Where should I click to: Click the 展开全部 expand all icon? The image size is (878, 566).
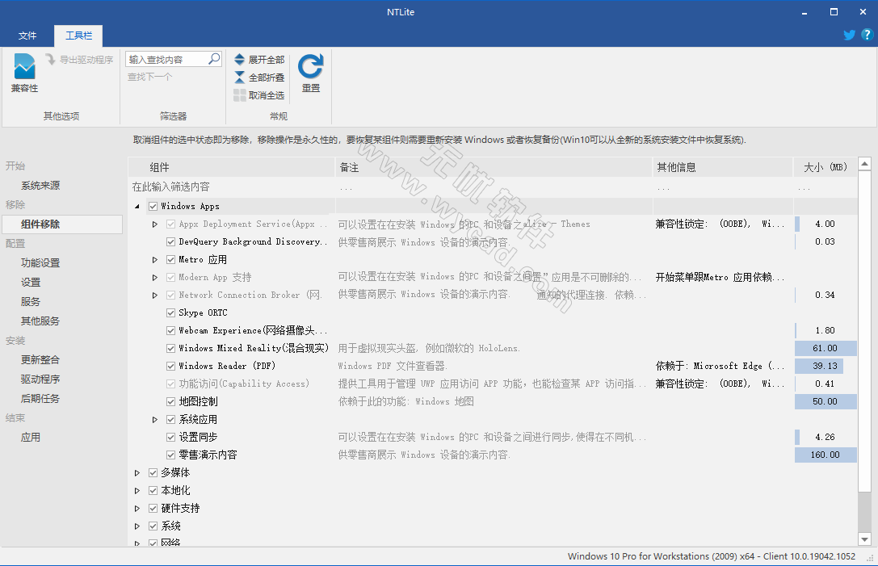pos(240,60)
